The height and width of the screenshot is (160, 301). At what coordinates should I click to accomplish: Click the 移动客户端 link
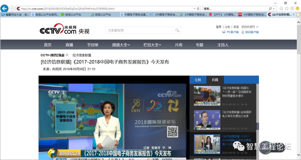250,32
